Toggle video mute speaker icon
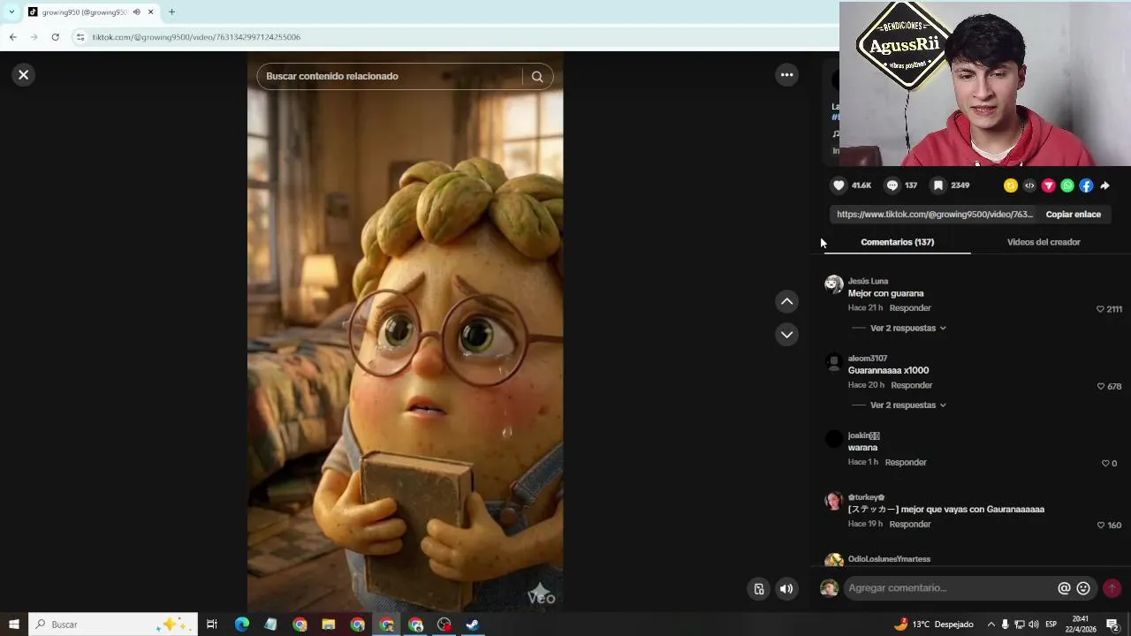Viewport: 1131px width, 636px height. pos(786,589)
